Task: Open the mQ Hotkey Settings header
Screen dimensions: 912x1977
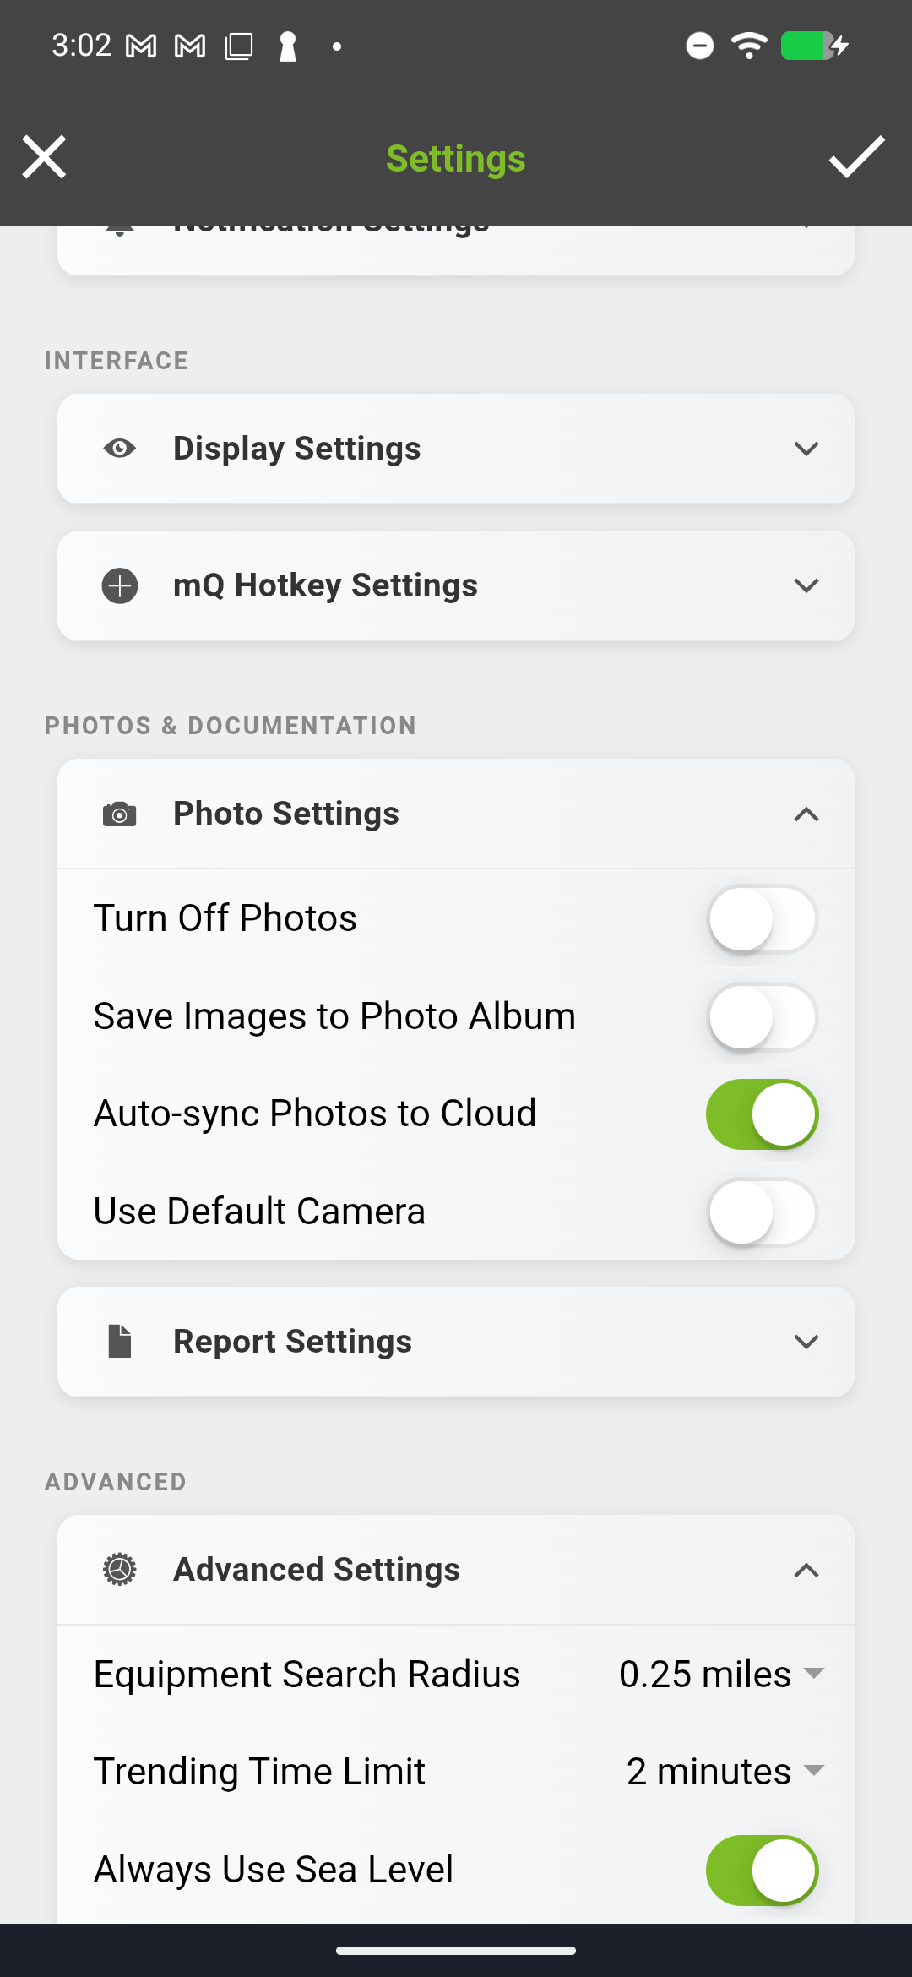Action: coord(456,585)
